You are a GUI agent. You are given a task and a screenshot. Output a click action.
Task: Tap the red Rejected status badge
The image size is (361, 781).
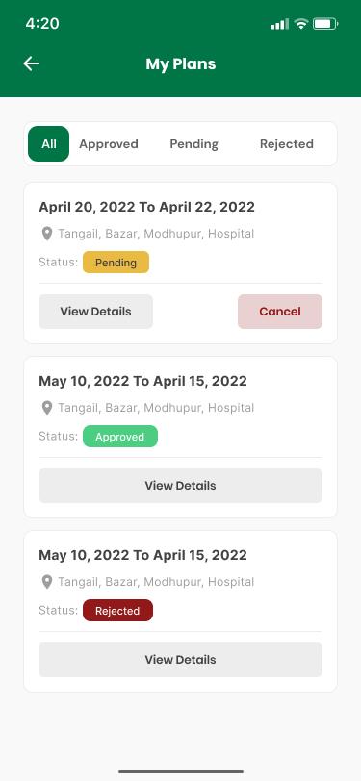[x=117, y=611]
